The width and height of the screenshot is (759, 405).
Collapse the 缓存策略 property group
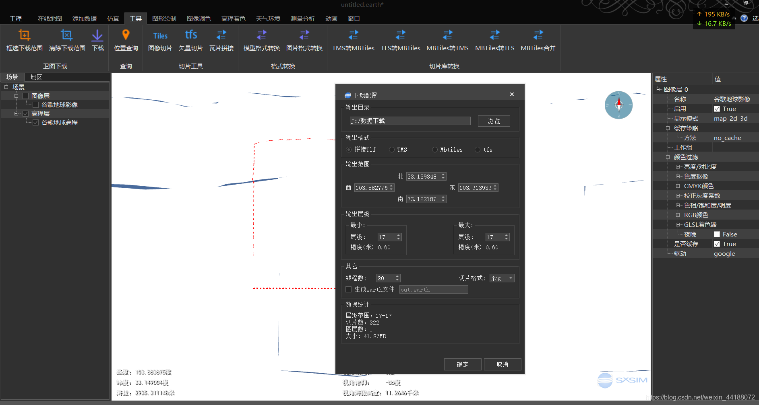coord(668,127)
